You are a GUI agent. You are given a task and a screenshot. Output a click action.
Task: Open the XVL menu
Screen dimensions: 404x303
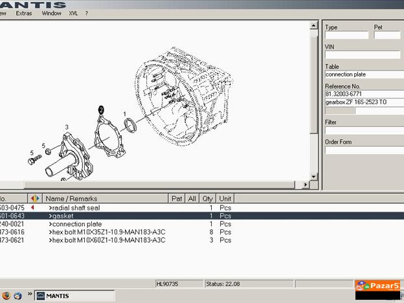point(73,13)
